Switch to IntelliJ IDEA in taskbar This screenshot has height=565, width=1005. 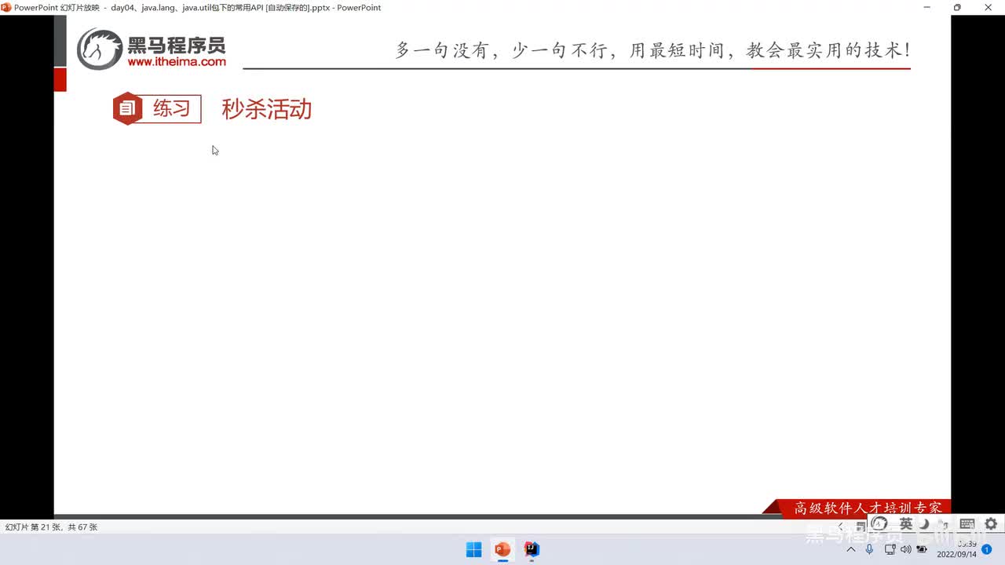coord(532,549)
